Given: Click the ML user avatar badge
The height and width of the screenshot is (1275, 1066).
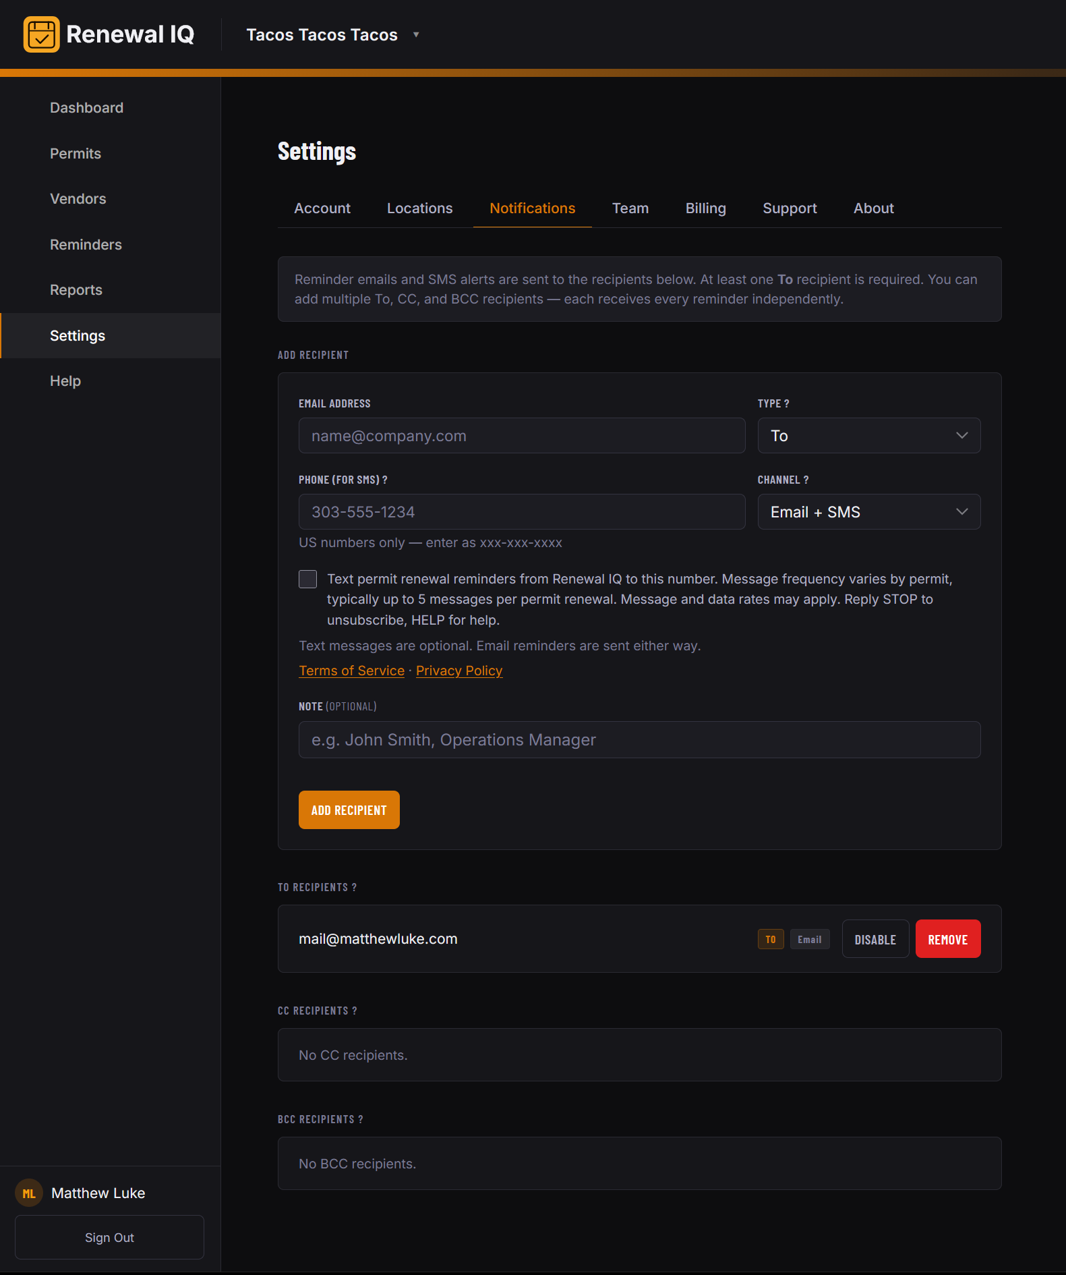Looking at the screenshot, I should coord(29,1193).
